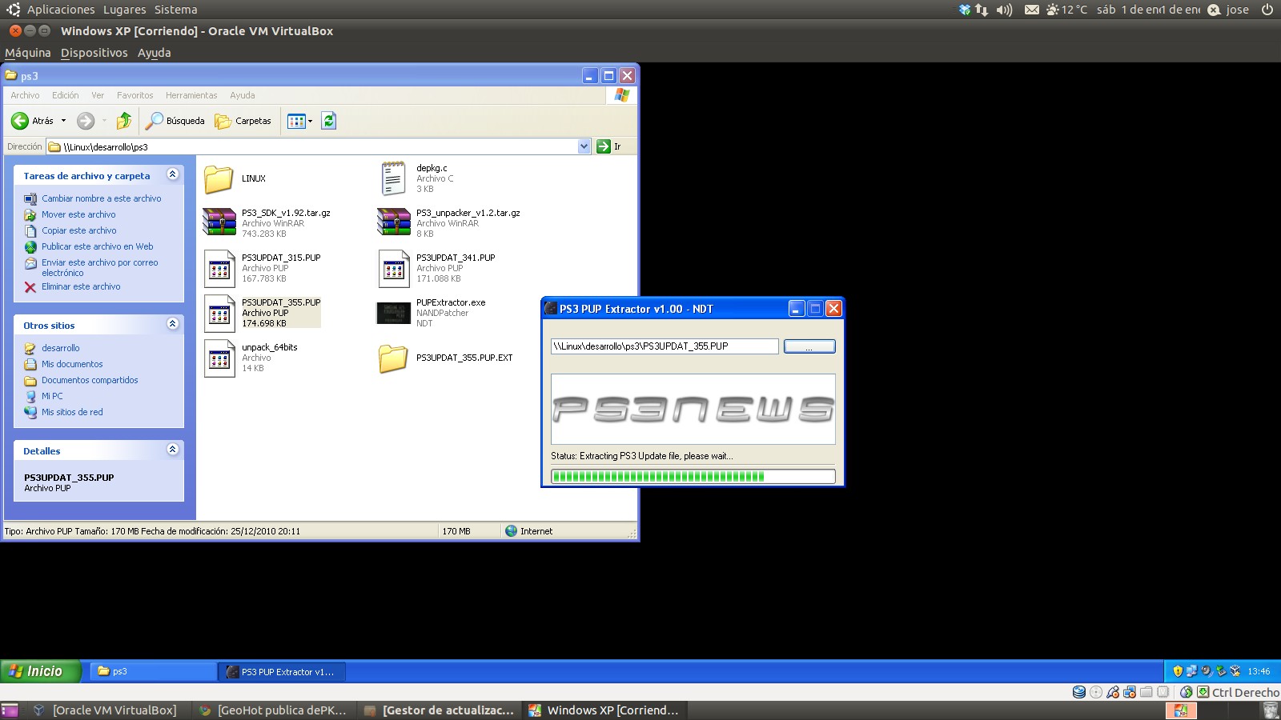
Task: Open the Ver menu in Explorer
Action: [x=98, y=95]
